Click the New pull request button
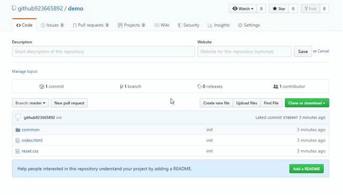 tap(69, 103)
